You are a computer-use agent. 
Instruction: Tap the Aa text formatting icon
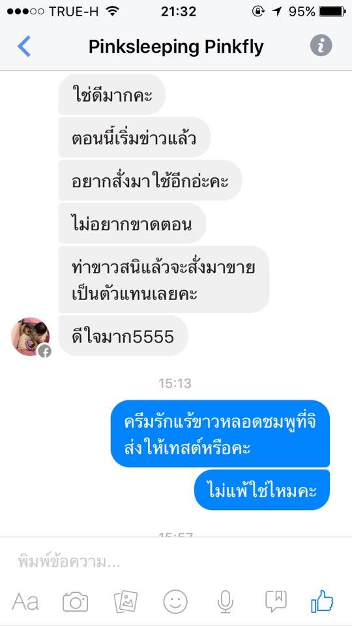point(25,601)
